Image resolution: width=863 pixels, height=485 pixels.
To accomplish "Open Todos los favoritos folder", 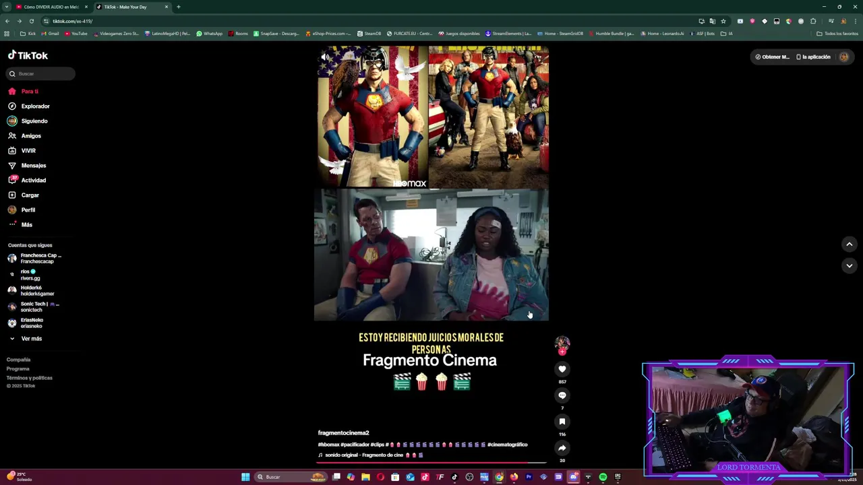I will pos(837,33).
